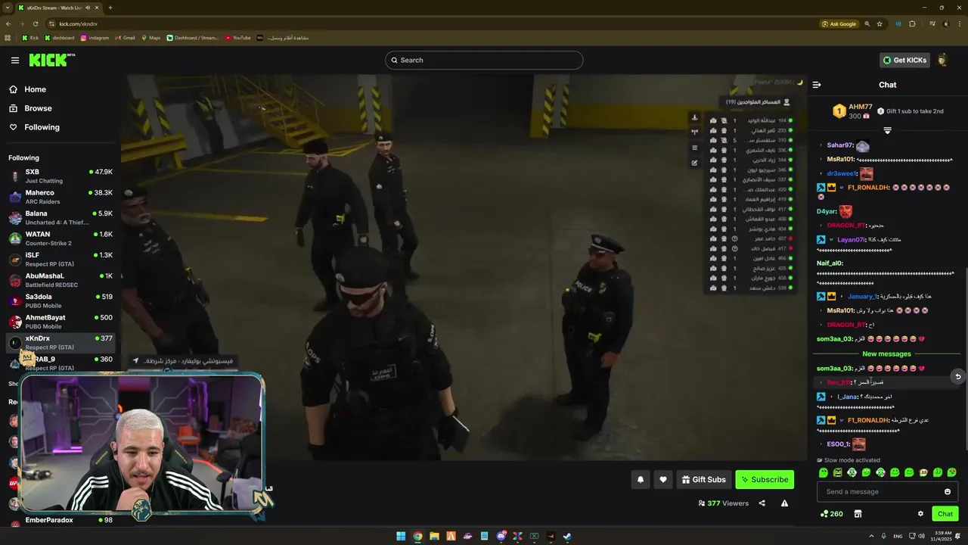View the 260 channel points balance
The height and width of the screenshot is (545, 968).
831,514
